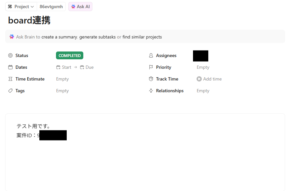Add a relationship in the empty Relationships field
Viewport: 303px width, 191px height.
click(203, 91)
